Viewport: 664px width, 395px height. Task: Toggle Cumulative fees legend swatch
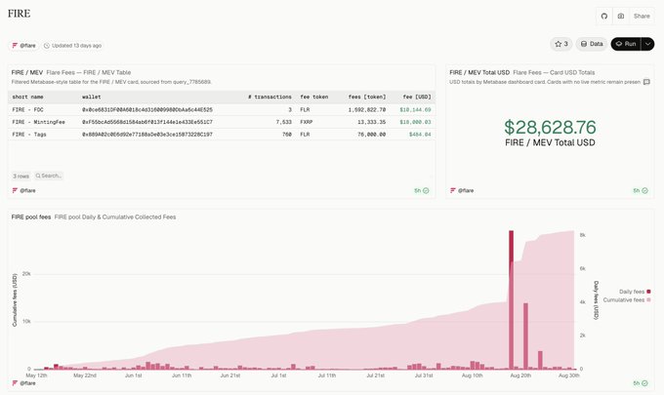pos(648,299)
